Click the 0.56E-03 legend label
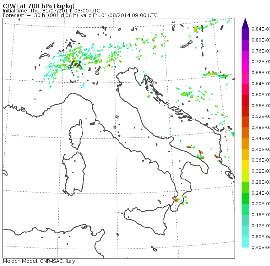 pos(261,105)
